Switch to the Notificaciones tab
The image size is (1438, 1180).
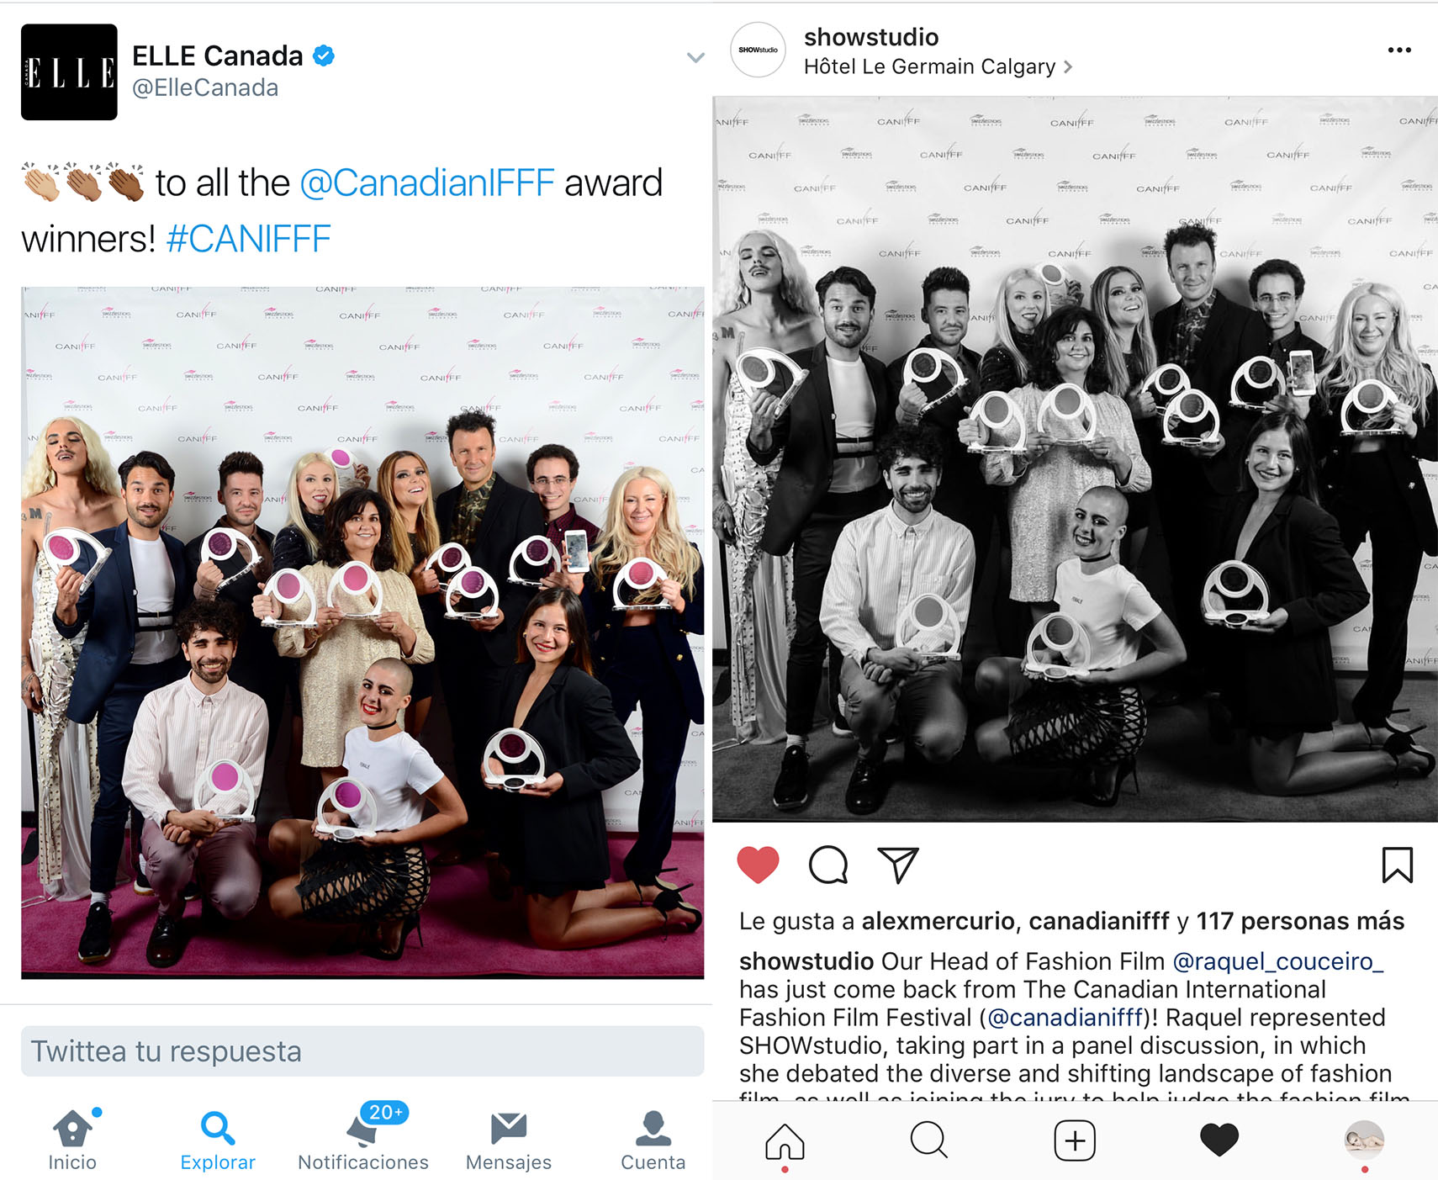363,1137
